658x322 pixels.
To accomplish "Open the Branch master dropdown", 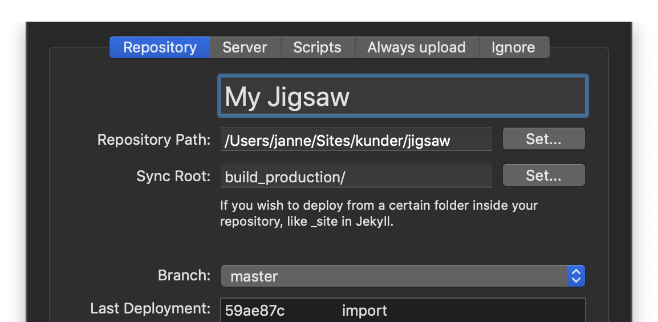I will (403, 276).
